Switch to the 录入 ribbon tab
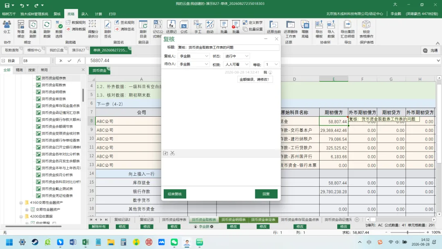442x249 pixels. pos(85,14)
